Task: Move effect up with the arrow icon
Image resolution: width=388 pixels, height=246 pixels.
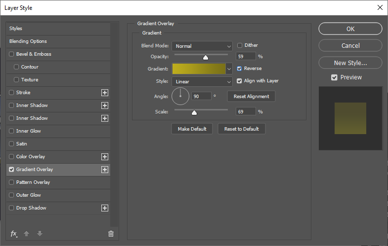Action: point(28,234)
